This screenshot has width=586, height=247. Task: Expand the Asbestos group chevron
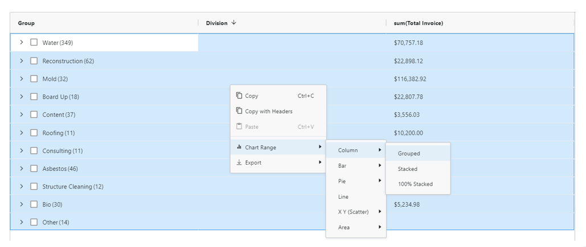point(21,169)
